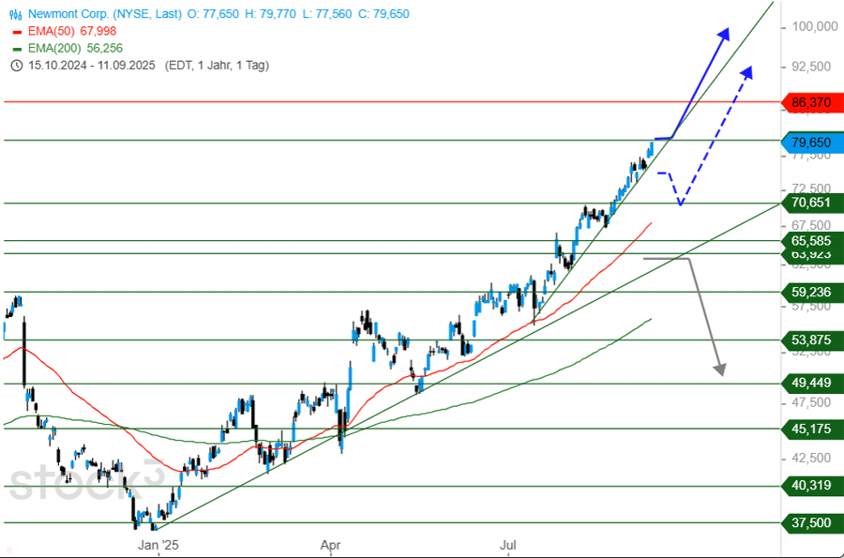
Task: Click the red 86,370 resistance price label
Action: 811,102
